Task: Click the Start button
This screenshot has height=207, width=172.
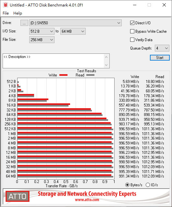Action: point(160,58)
